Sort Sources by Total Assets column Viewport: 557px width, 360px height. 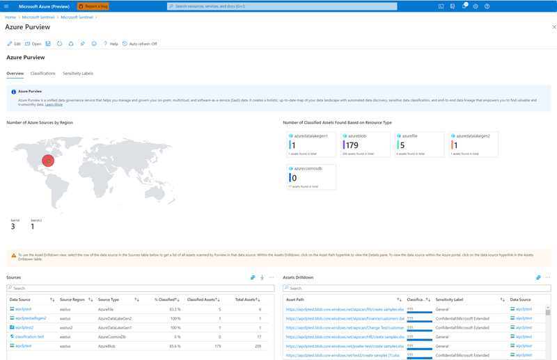pos(247,300)
